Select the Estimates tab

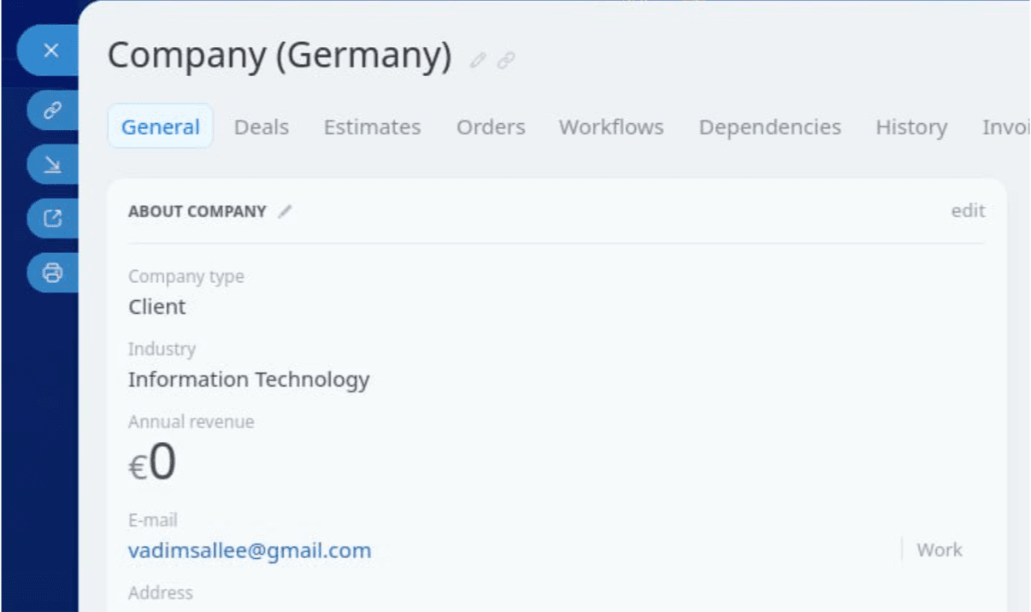[x=372, y=127]
